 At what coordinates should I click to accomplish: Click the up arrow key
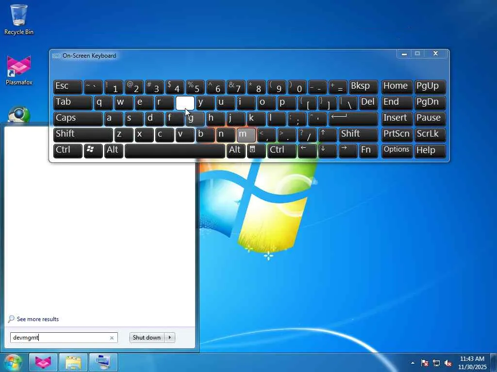328,135
